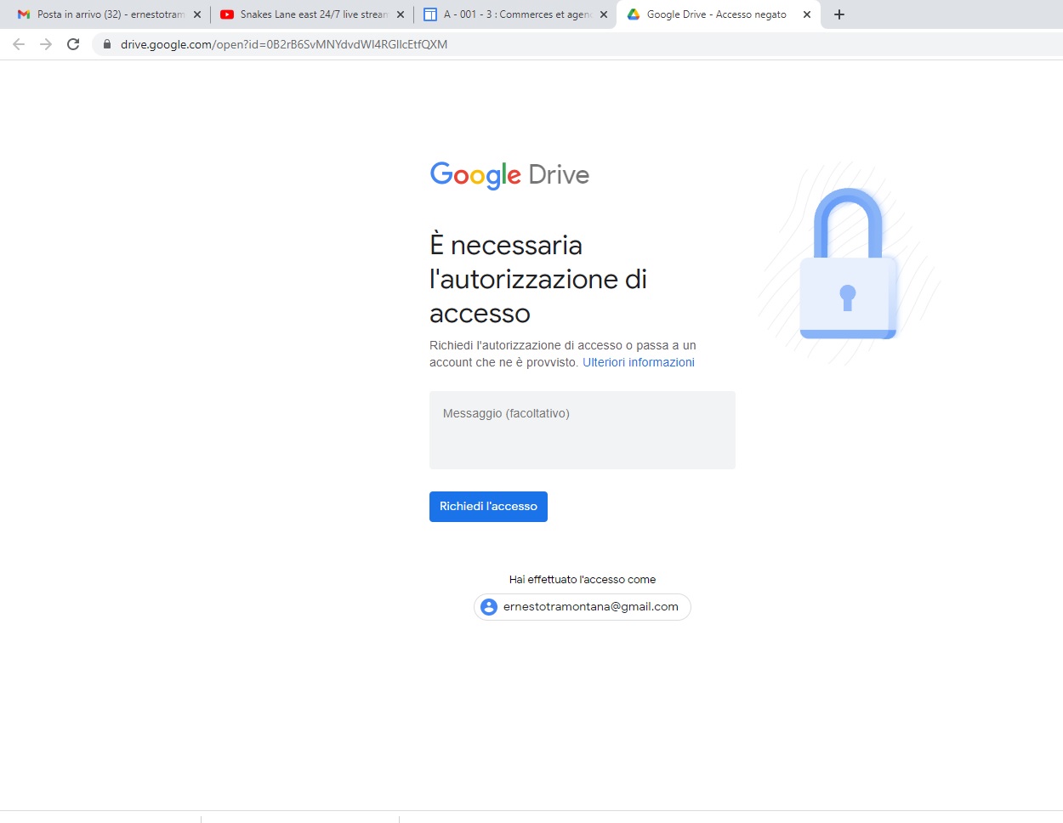
Task: Close the Commerces et agences tab
Action: [x=604, y=14]
